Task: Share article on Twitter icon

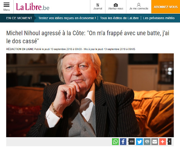Action: point(139,142)
